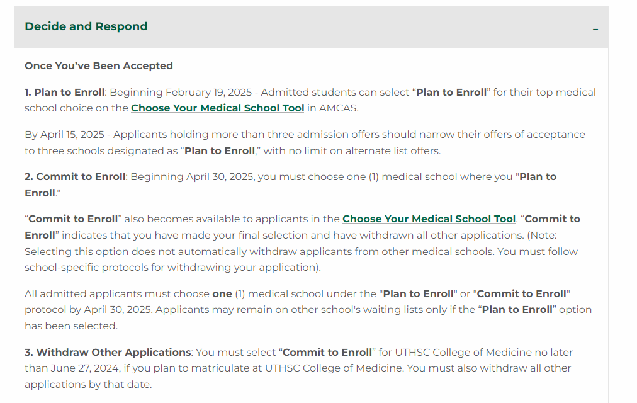Collapse the Decide and Respond section minus icon
Screen dimensions: 637x403
point(595,28)
